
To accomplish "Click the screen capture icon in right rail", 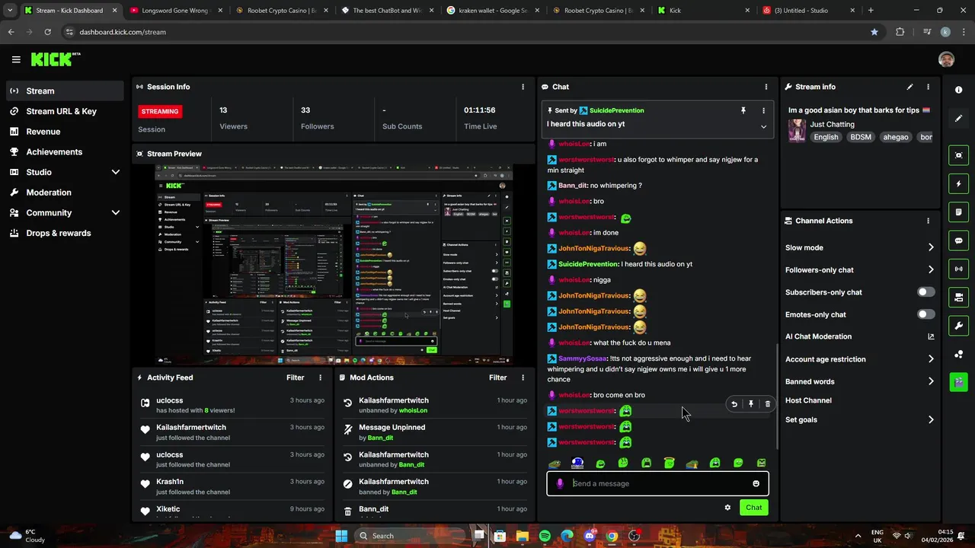I will [x=958, y=155].
